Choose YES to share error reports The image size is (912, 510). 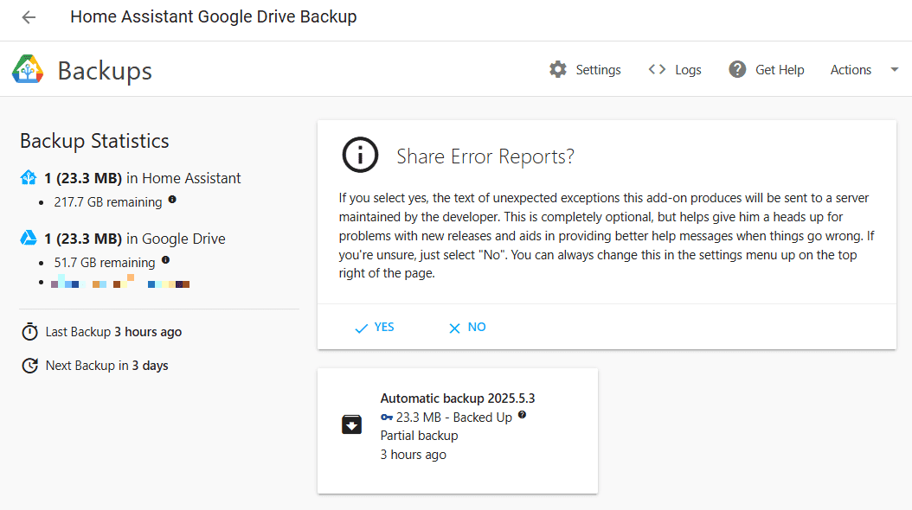375,327
